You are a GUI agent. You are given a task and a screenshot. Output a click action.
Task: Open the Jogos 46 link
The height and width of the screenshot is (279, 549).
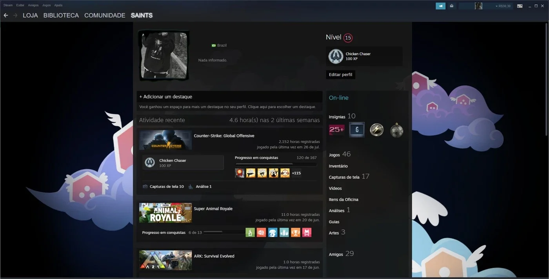[x=340, y=154]
